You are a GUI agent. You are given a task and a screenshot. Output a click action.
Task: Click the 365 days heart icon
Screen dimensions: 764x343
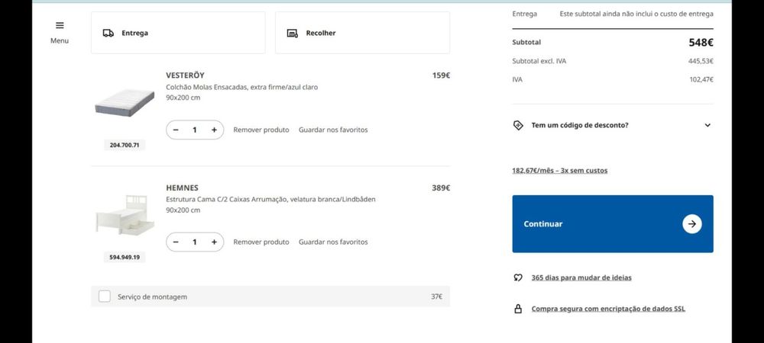(519, 277)
